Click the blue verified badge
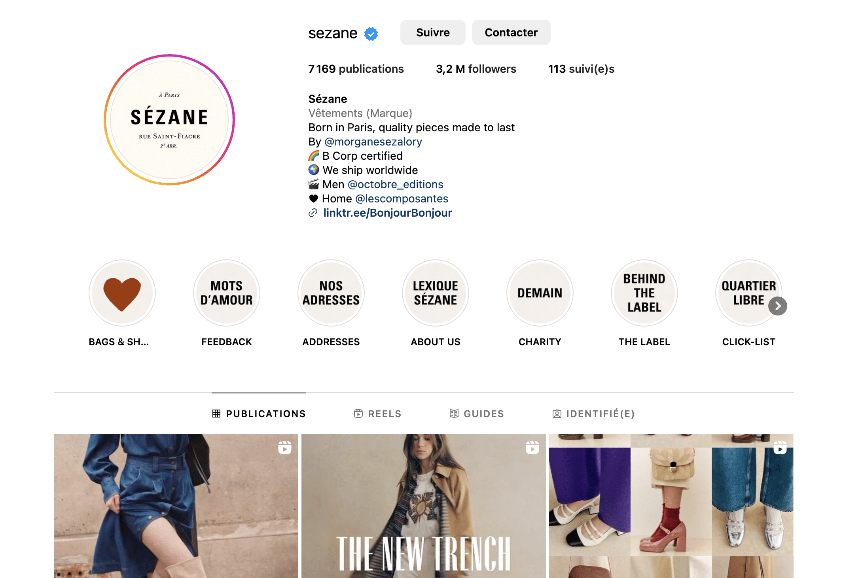Image resolution: width=845 pixels, height=578 pixels. coord(371,34)
